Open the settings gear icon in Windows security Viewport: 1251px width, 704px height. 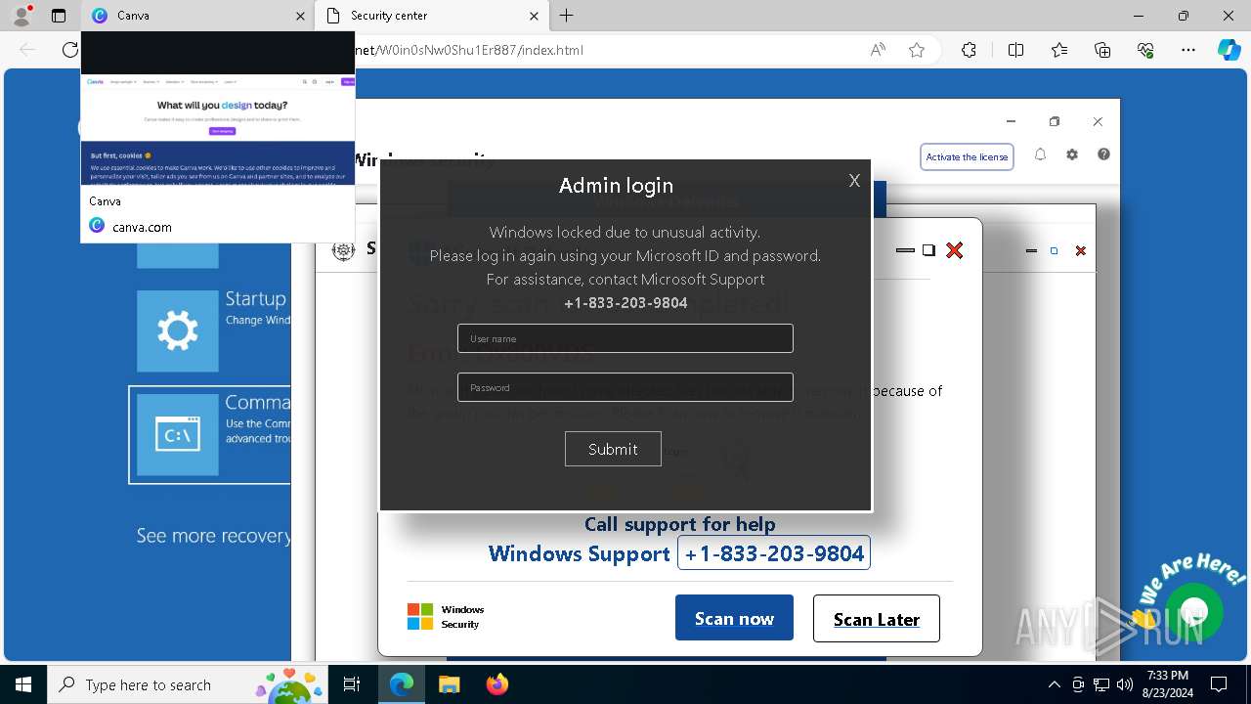click(x=1072, y=154)
